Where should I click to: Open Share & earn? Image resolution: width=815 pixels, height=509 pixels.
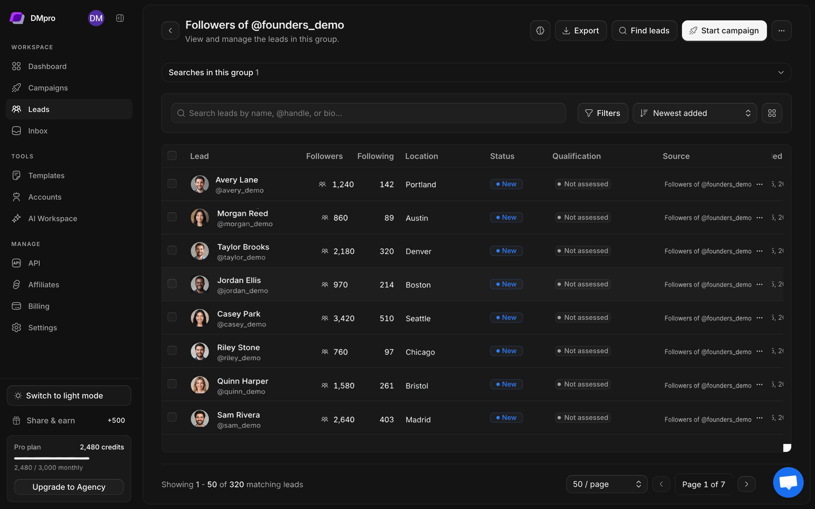click(69, 420)
